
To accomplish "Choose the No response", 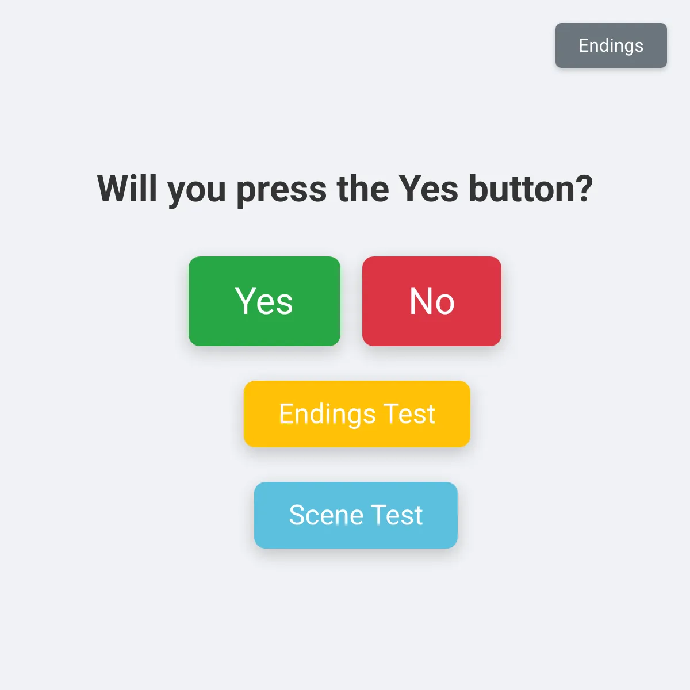I will click(432, 301).
